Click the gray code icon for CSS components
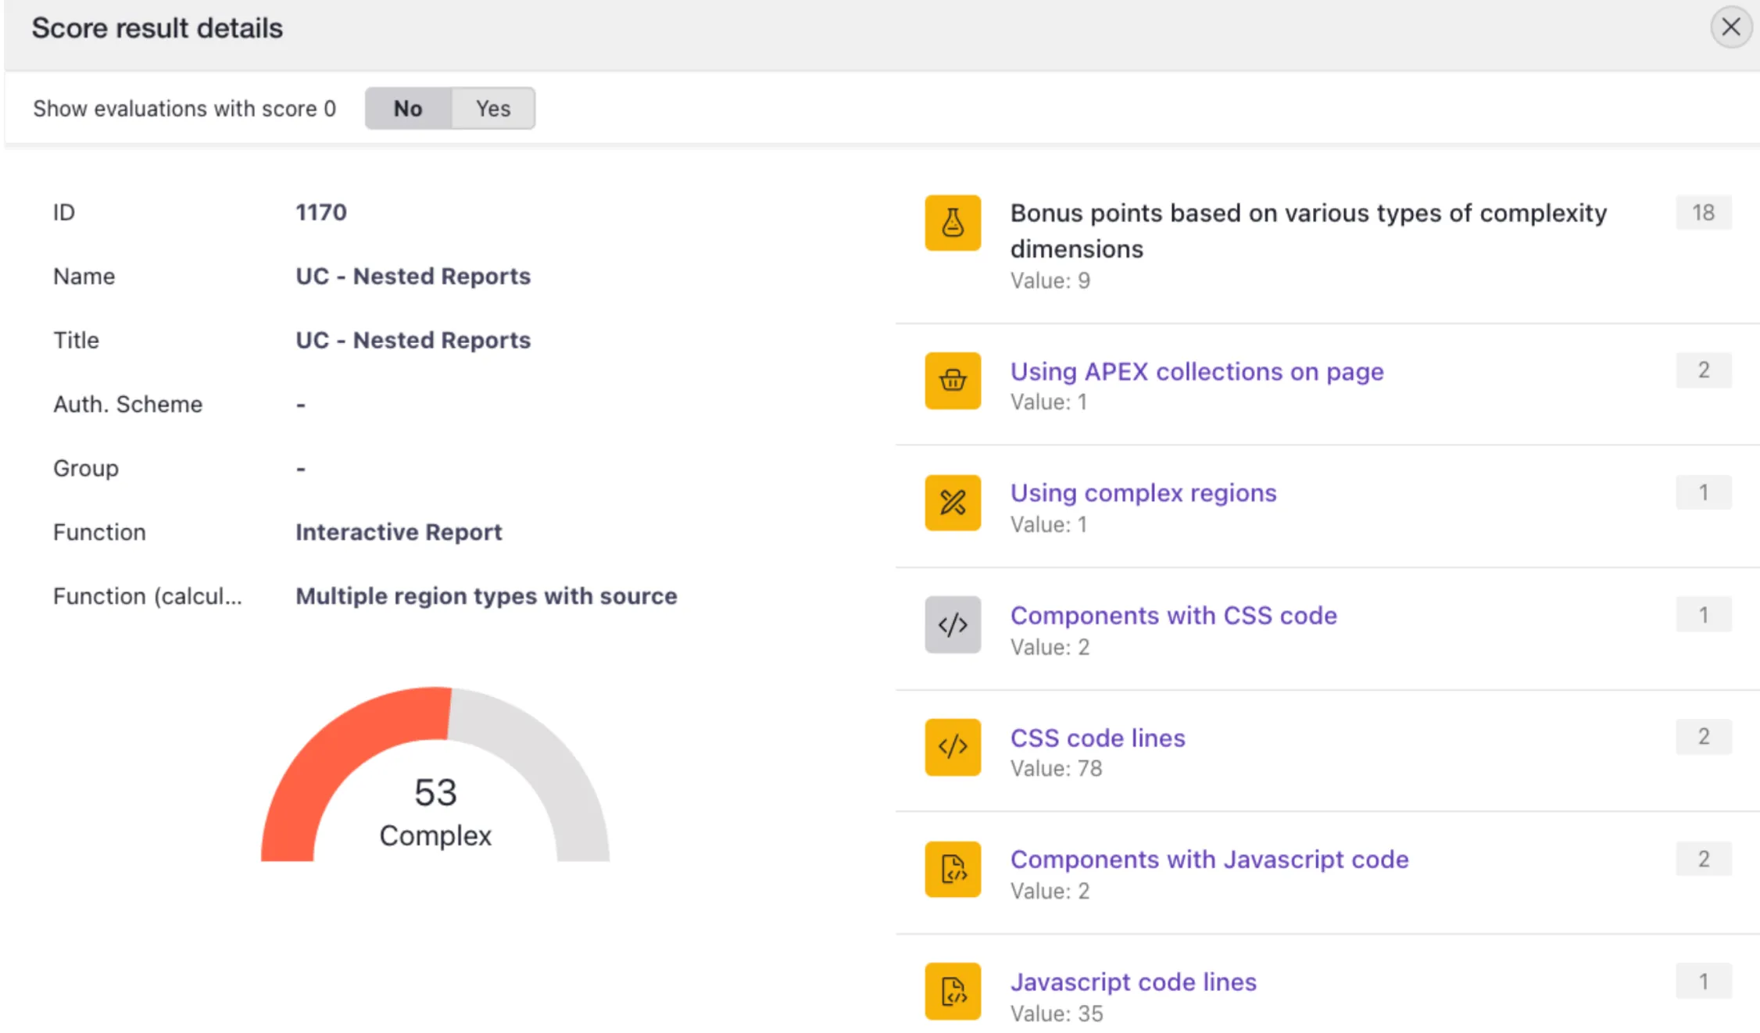This screenshot has height=1033, width=1760. [x=952, y=625]
